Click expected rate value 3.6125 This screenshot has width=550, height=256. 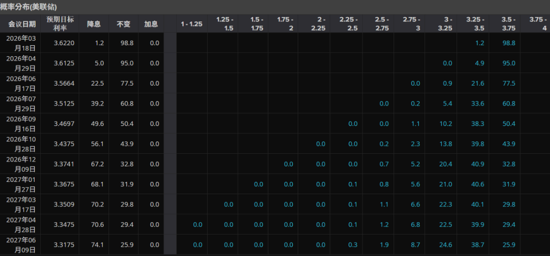pos(64,63)
